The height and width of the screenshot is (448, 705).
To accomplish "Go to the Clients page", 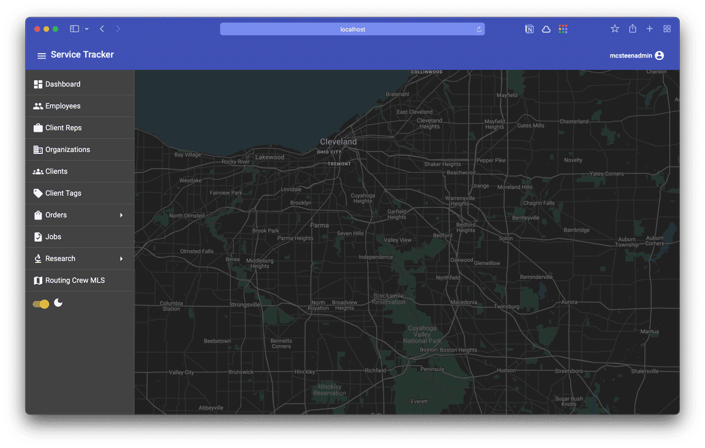I will (80, 172).
